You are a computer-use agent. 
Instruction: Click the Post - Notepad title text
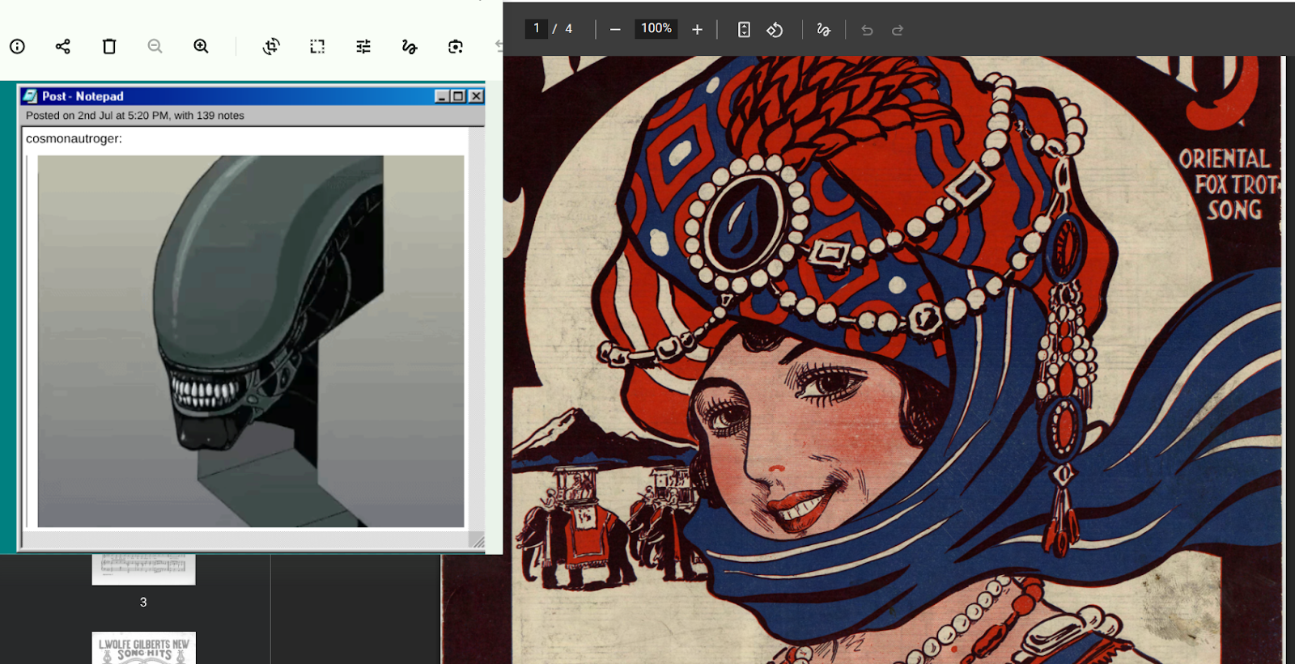pos(83,96)
